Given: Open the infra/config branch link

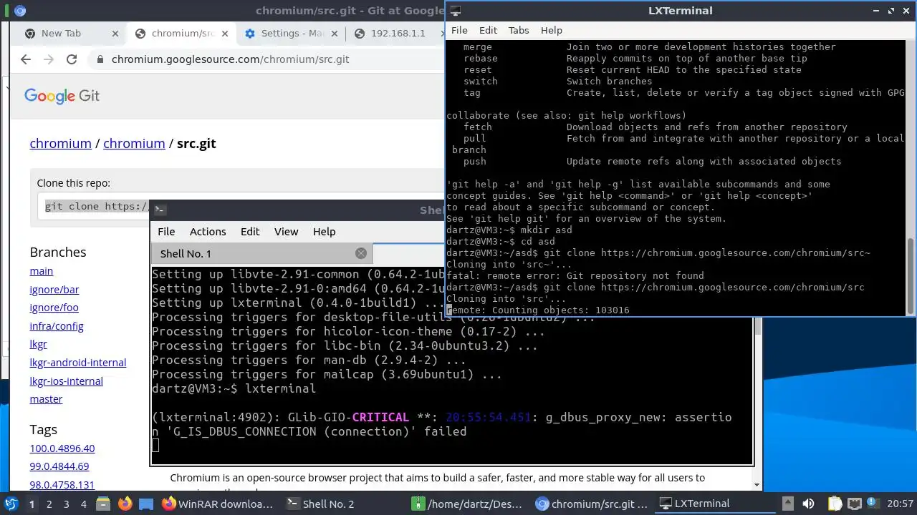Looking at the screenshot, I should coord(56,326).
